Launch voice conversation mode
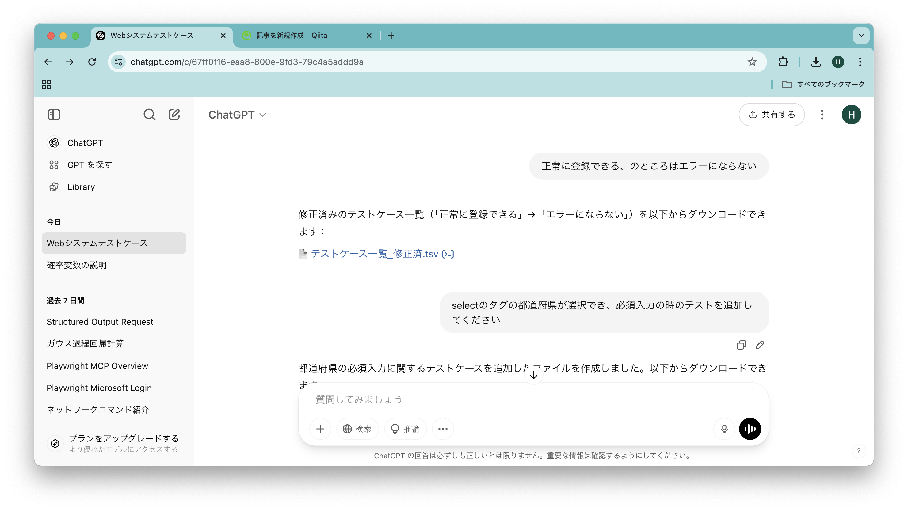908x511 pixels. [x=750, y=429]
